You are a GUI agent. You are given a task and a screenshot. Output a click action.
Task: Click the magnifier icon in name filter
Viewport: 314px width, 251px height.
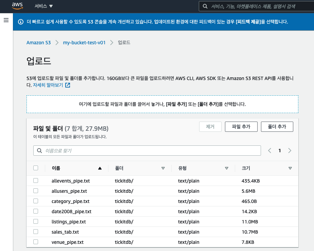pyautogui.click(x=40, y=151)
